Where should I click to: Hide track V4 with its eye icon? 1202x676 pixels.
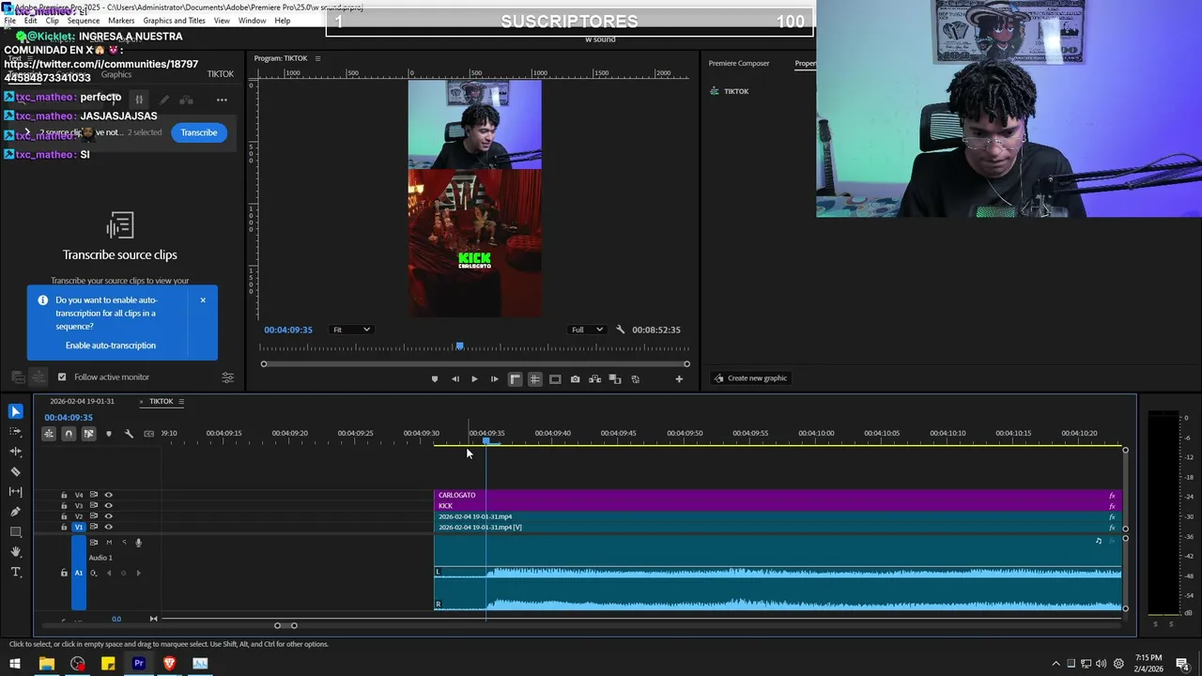(108, 495)
